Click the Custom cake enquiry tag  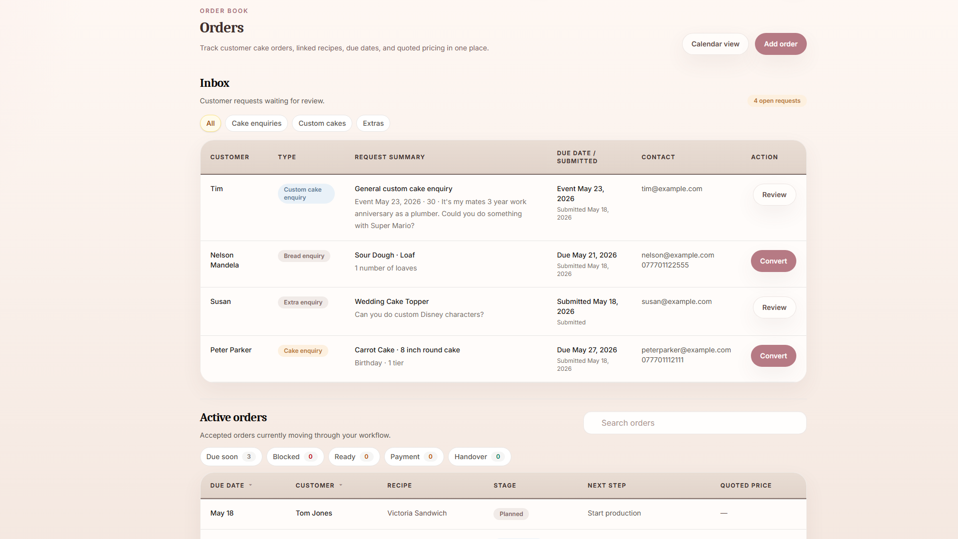306,194
